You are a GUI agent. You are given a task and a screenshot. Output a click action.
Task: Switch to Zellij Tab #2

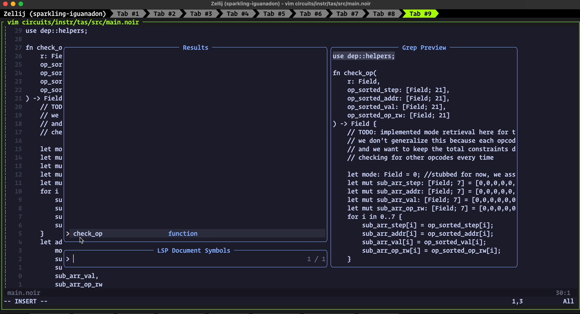pos(165,14)
